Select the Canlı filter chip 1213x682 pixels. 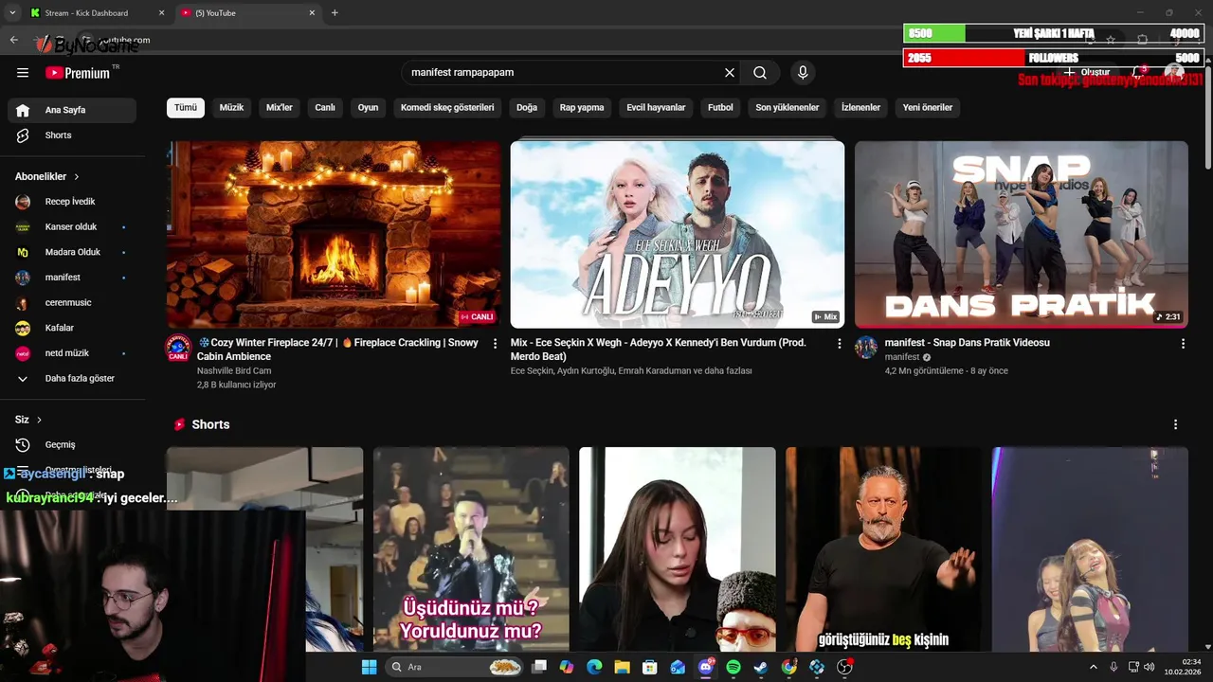click(325, 108)
